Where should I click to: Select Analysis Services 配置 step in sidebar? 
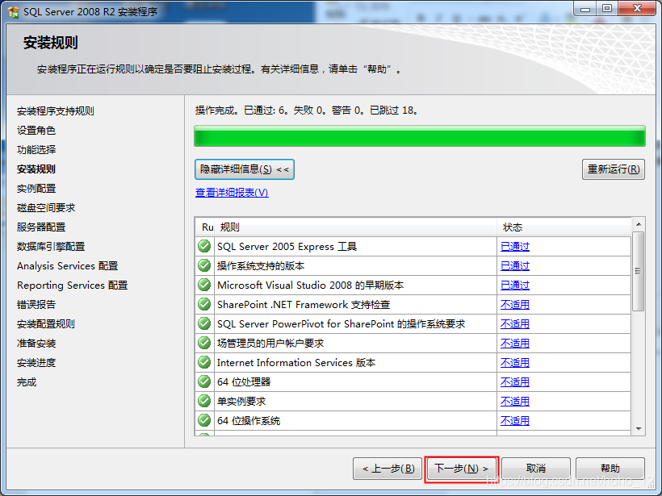point(67,266)
